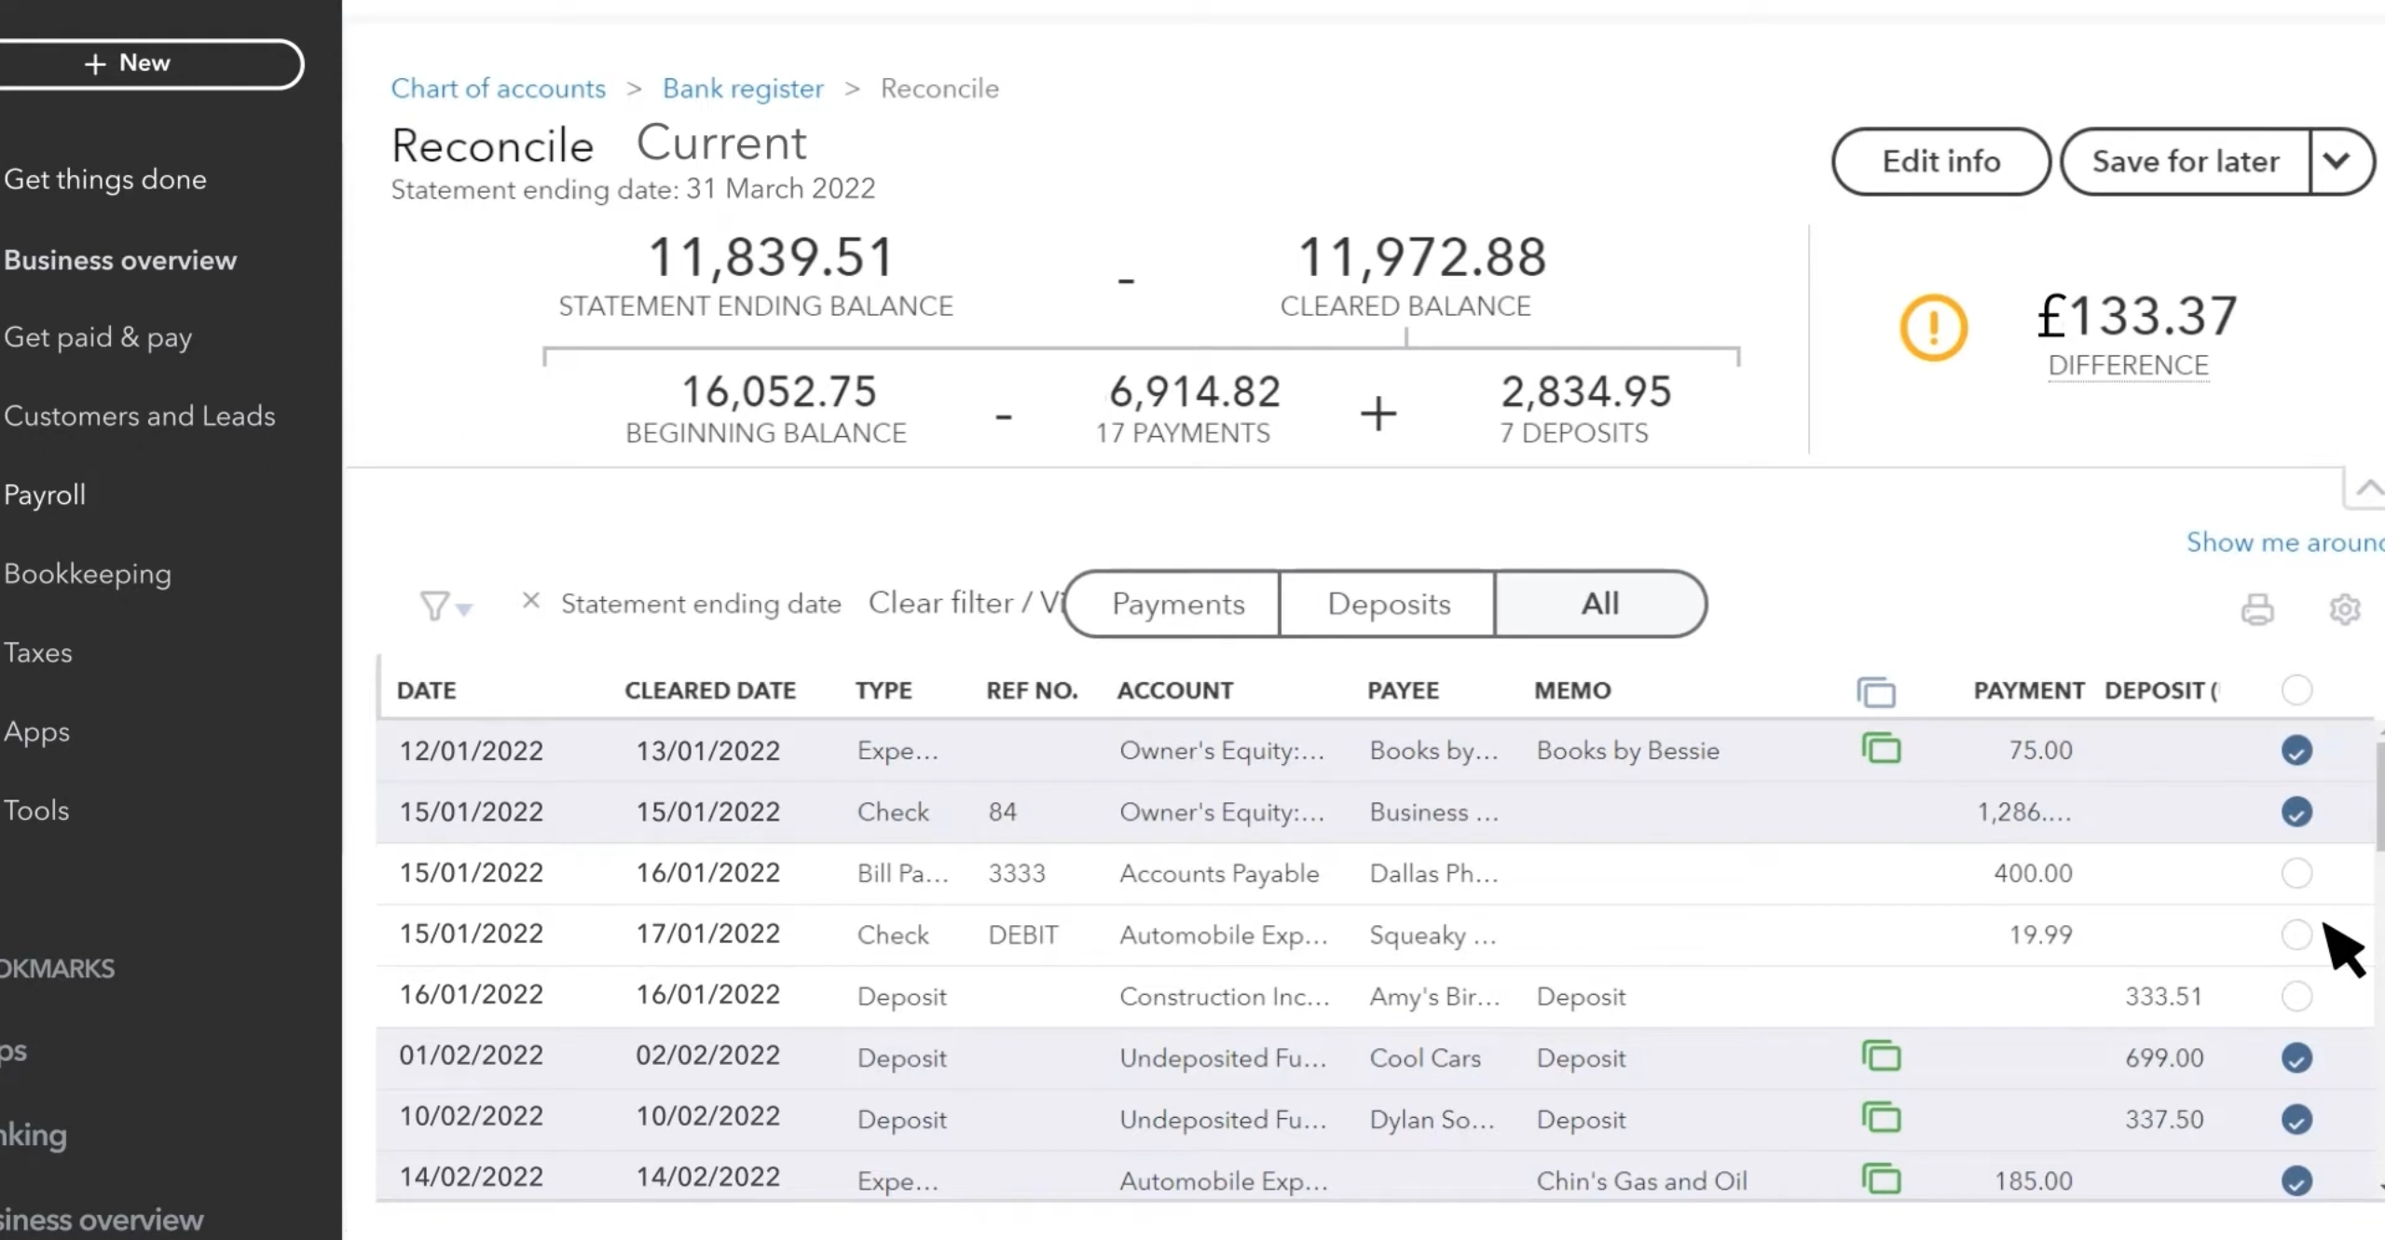Follow Bank register breadcrumb link
2385x1240 pixels.
(x=743, y=89)
